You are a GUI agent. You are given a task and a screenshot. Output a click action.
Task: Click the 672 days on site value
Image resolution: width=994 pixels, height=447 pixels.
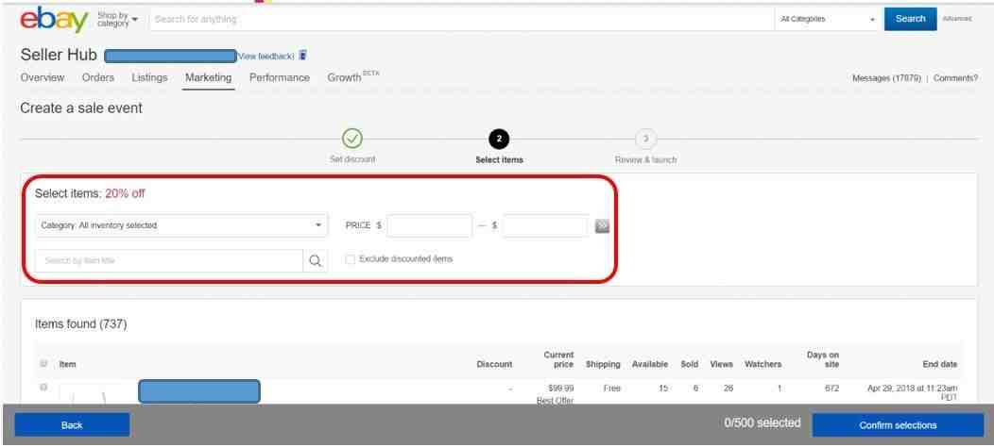click(831, 389)
